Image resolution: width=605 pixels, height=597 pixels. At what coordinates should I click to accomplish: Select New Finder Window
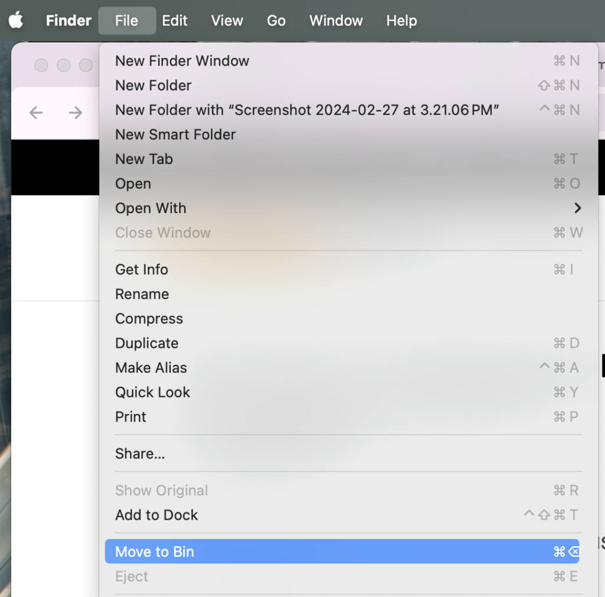click(x=182, y=60)
